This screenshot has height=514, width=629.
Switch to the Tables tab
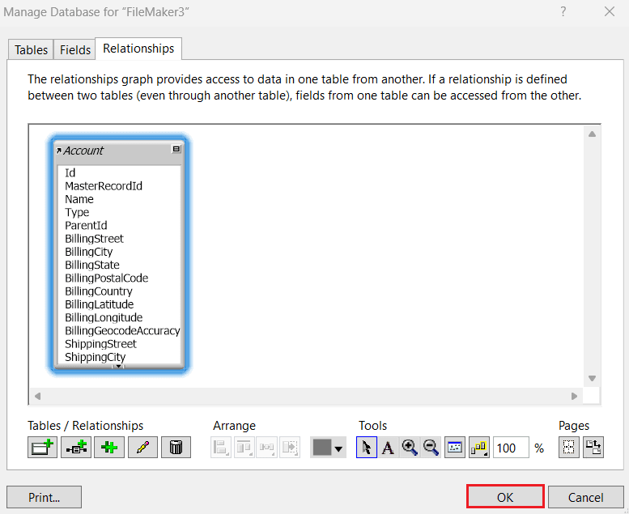31,49
